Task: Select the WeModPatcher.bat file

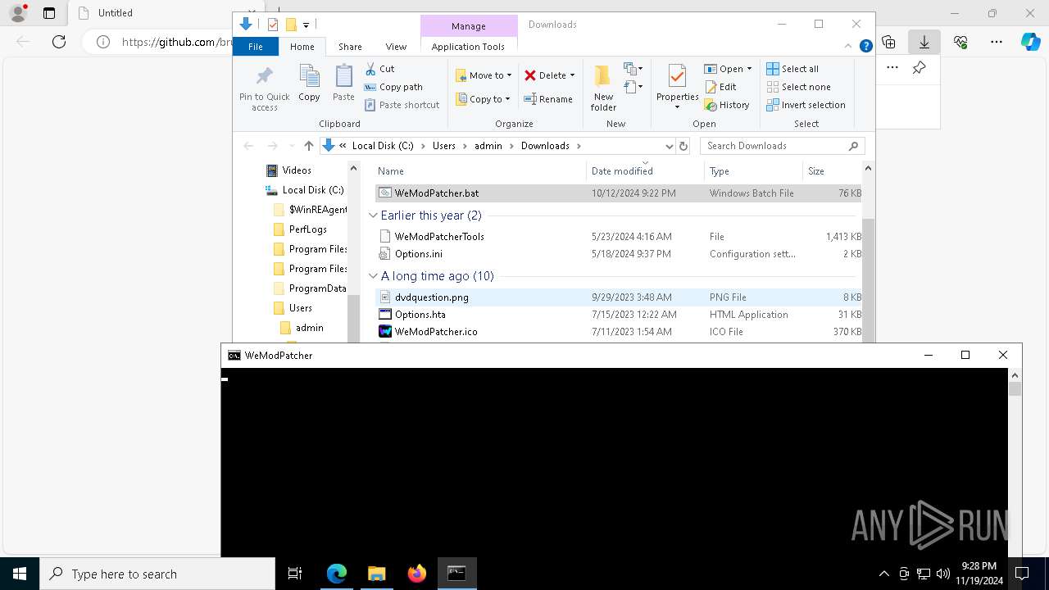Action: coord(618,193)
